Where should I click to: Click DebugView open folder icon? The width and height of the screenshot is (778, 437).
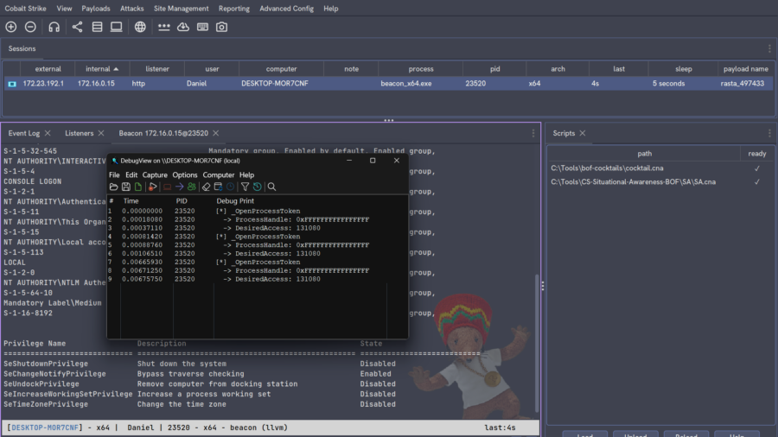pyautogui.click(x=113, y=187)
